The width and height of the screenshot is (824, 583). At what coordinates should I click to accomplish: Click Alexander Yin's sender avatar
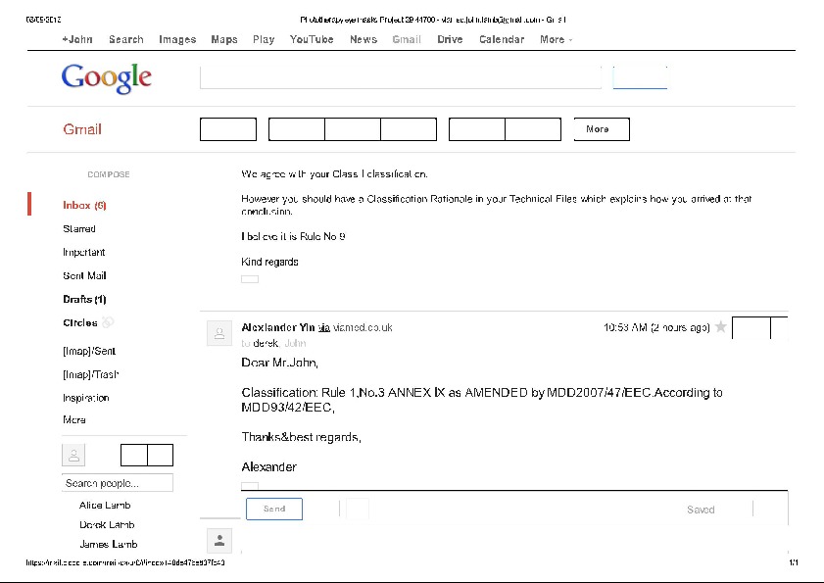tap(218, 334)
